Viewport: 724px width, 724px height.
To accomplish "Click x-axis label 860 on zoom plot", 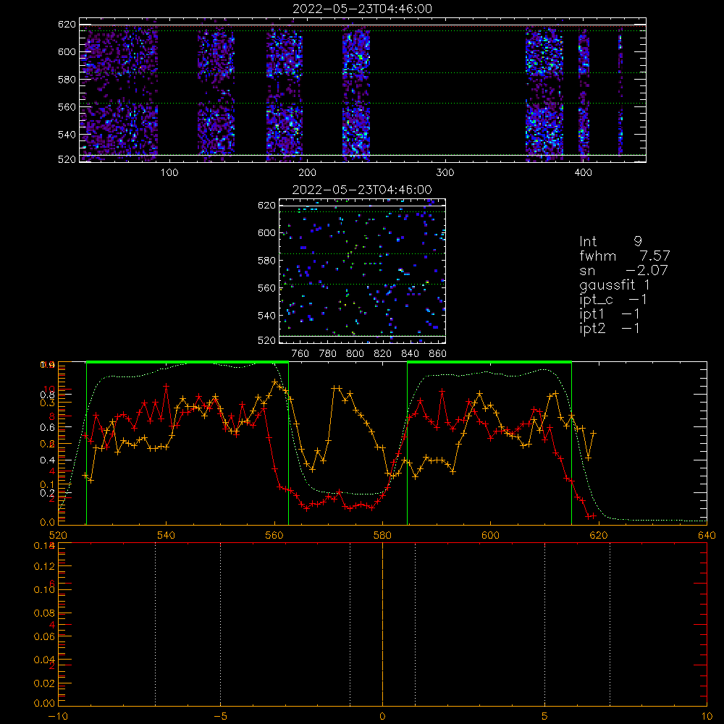I will [x=438, y=354].
